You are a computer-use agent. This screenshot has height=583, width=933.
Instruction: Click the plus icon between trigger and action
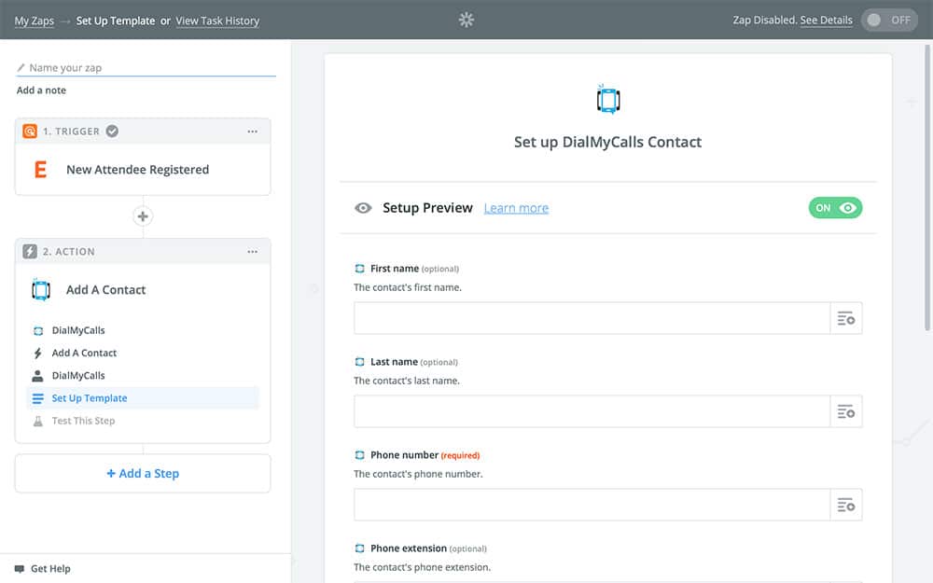point(143,216)
